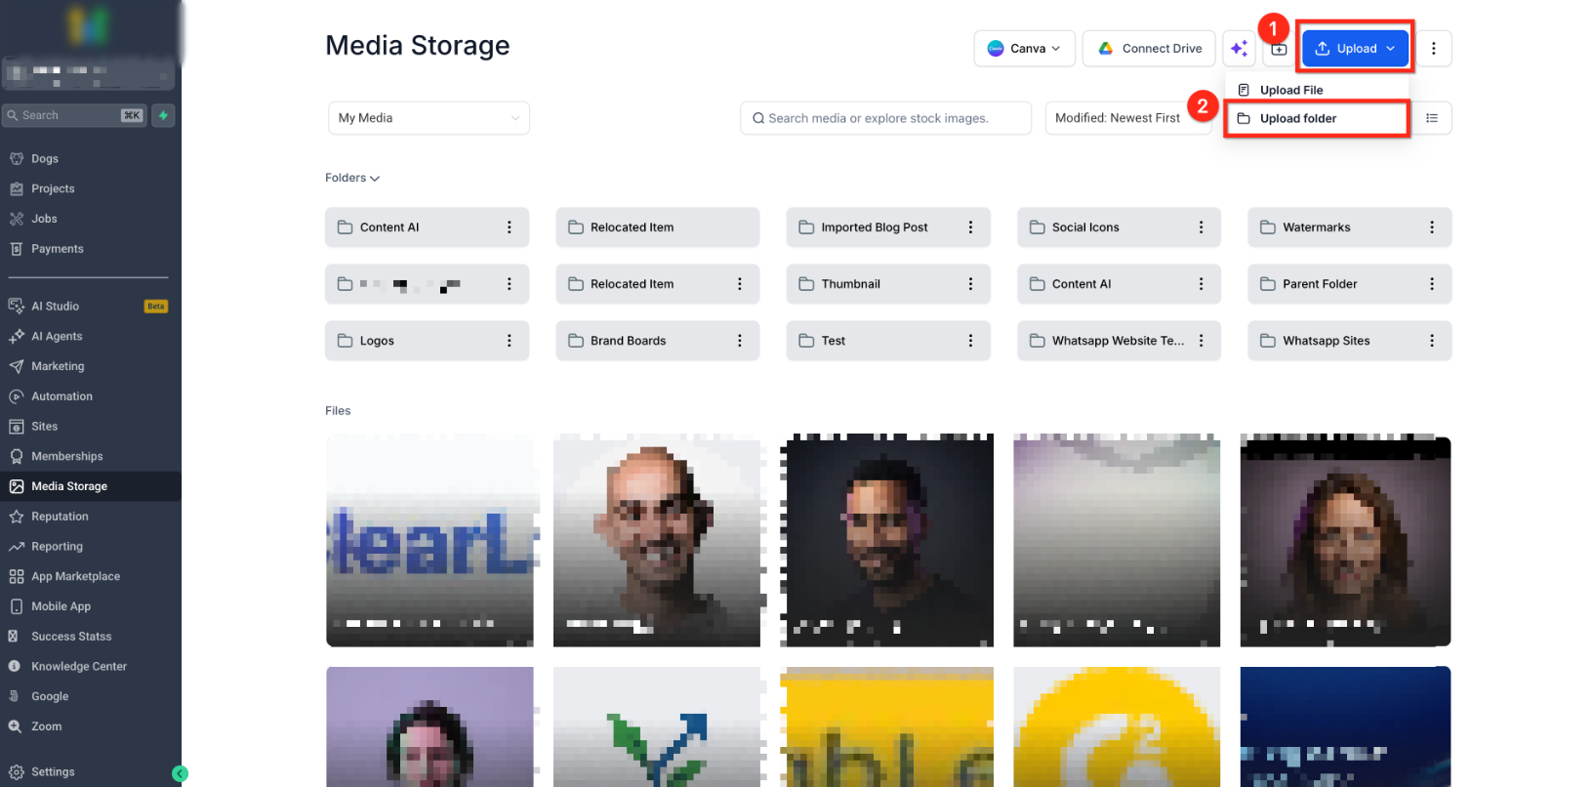Collapse the Folders section
Image resolution: width=1593 pixels, height=787 pixels.
pyautogui.click(x=352, y=178)
